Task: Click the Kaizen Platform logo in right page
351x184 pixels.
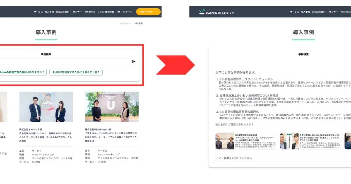Action: [x=217, y=12]
